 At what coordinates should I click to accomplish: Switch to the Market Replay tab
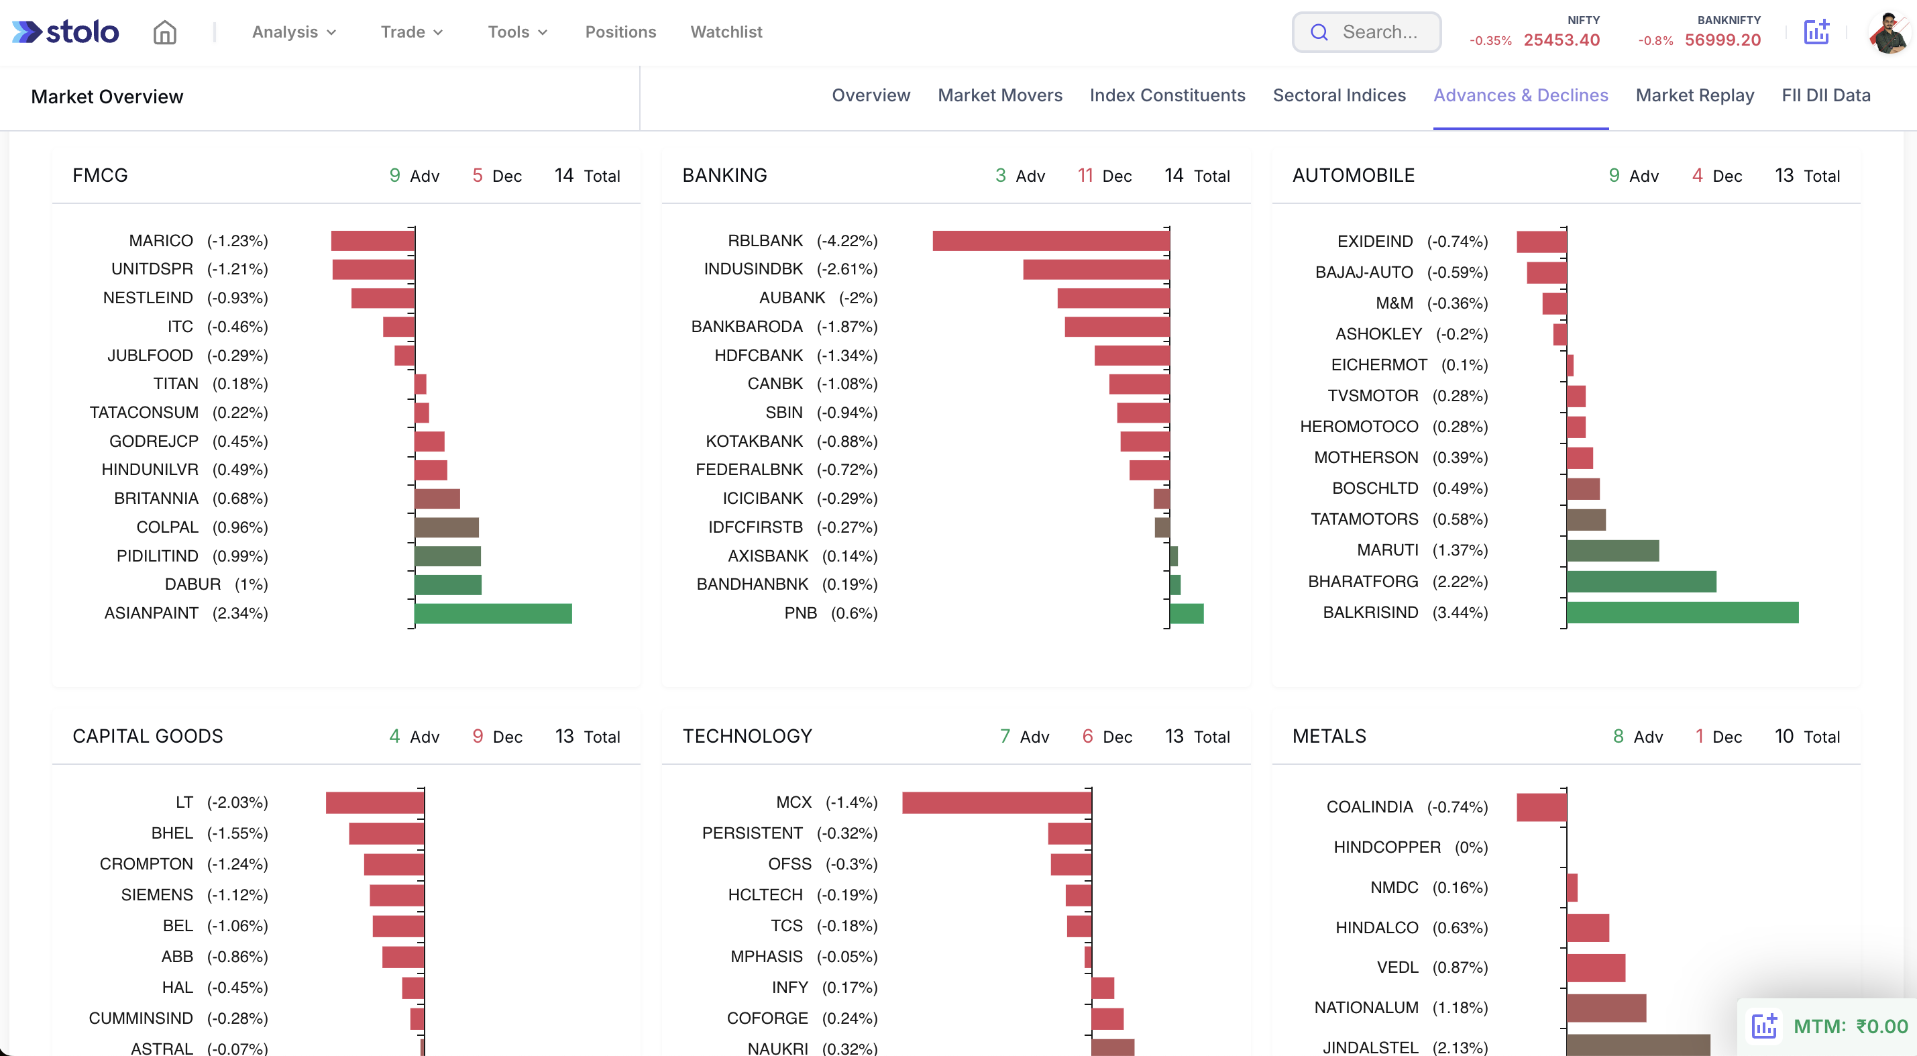click(1694, 95)
